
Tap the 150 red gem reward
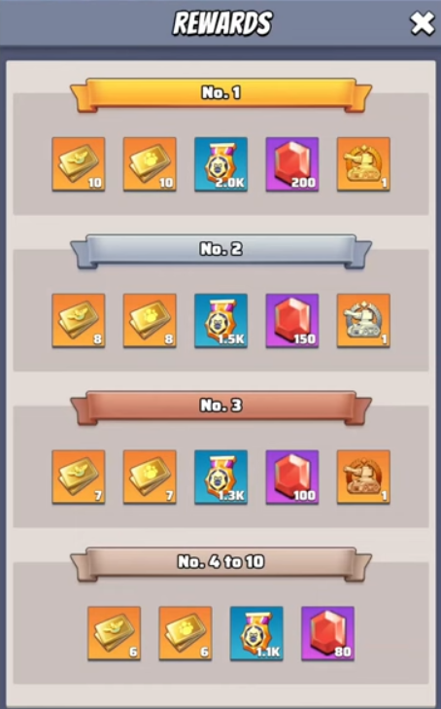292,321
